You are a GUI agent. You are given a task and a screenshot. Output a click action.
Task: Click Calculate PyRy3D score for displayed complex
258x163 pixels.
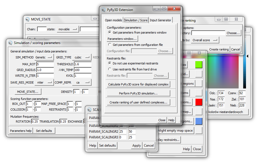click(138, 84)
